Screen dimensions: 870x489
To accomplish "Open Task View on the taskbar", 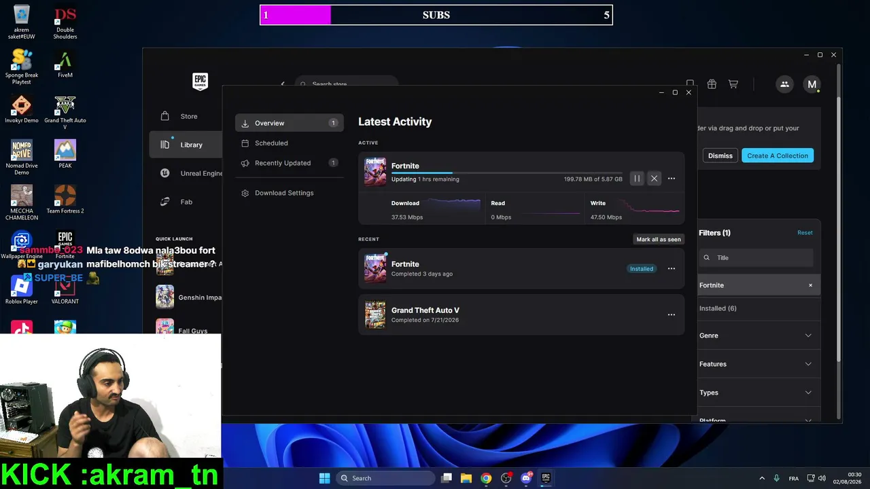I will 447,478.
